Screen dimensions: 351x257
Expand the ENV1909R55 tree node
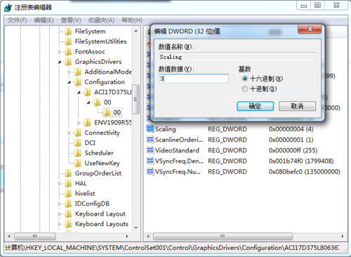click(x=79, y=123)
